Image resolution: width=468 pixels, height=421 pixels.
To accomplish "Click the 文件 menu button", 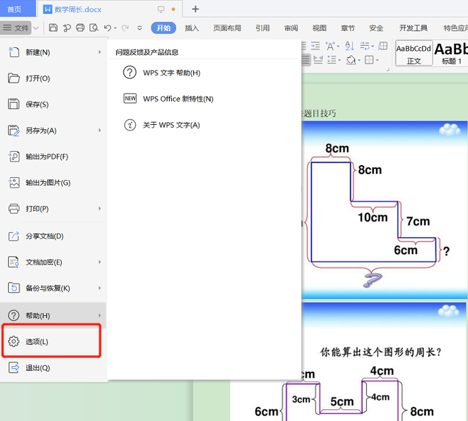I will point(16,28).
